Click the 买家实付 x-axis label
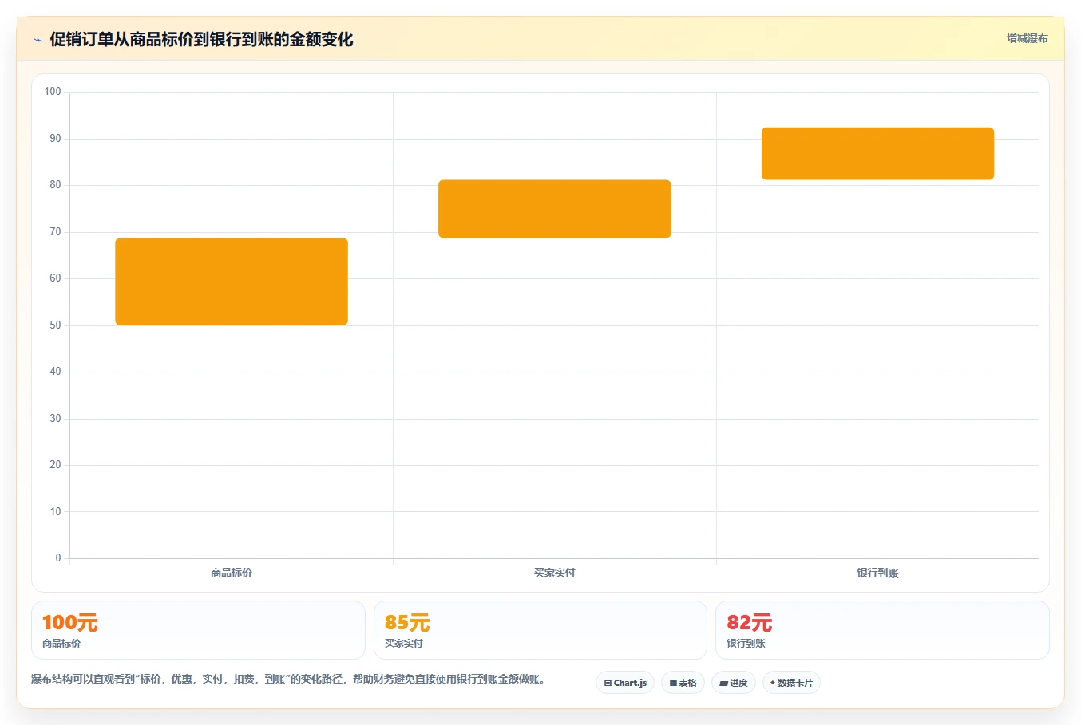This screenshot has width=1081, height=725. (555, 573)
